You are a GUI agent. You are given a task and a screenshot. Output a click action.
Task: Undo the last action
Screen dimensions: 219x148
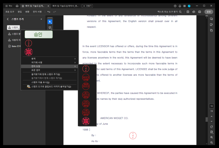coord(49,12)
